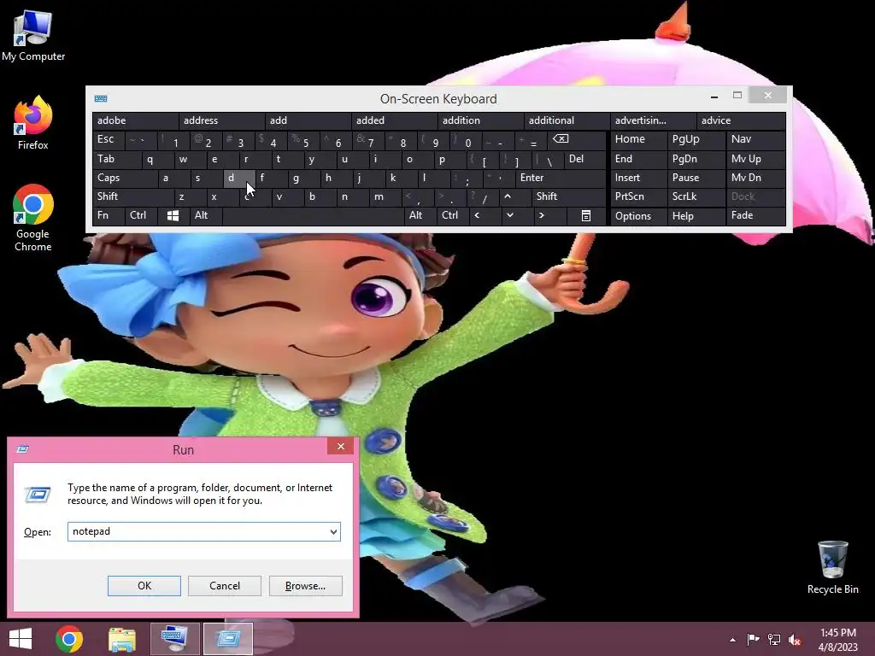The height and width of the screenshot is (656, 875).
Task: Click the Help key on keyboard
Action: click(x=696, y=215)
